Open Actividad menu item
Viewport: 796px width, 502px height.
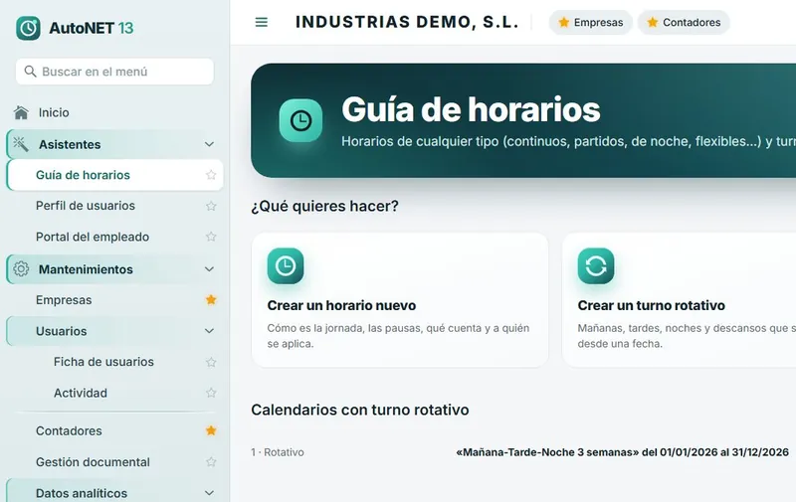pos(114,393)
